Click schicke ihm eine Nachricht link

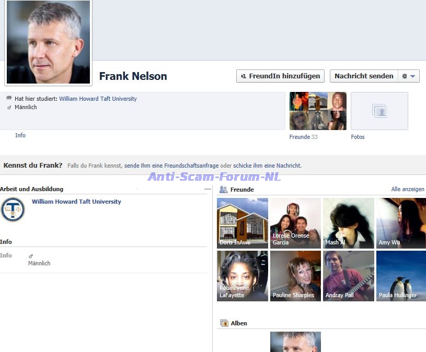[x=267, y=166]
